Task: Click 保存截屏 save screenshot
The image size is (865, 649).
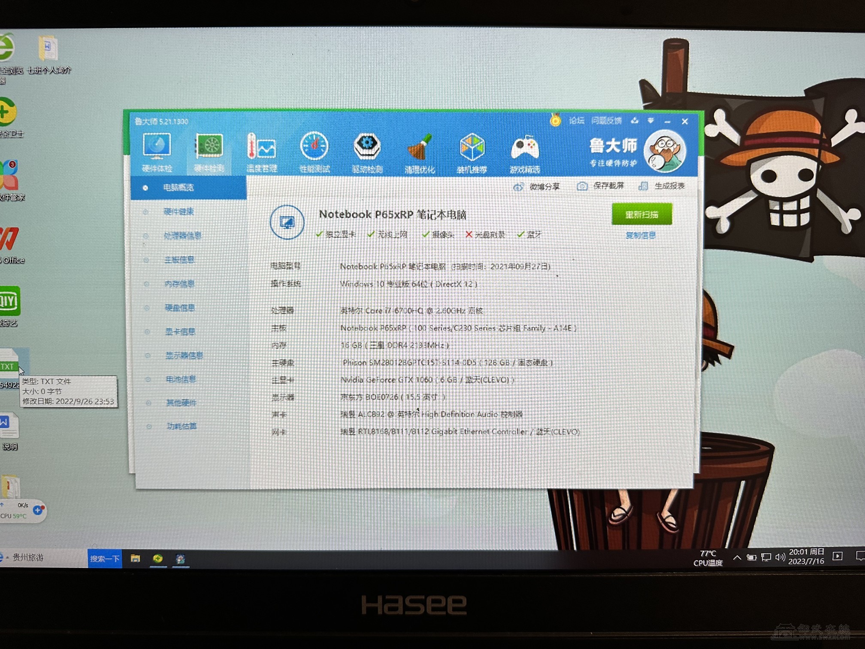Action: (x=600, y=186)
